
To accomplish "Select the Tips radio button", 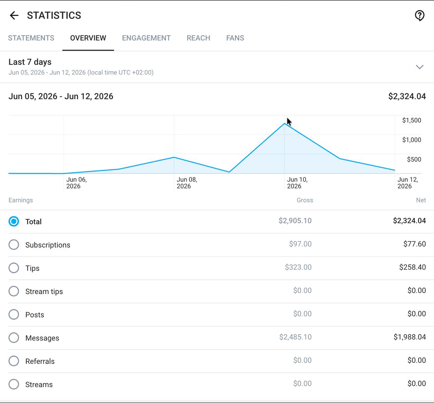I will coord(14,268).
